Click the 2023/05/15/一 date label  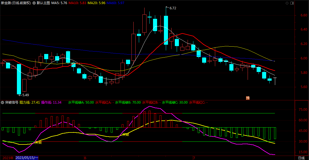[27, 158]
